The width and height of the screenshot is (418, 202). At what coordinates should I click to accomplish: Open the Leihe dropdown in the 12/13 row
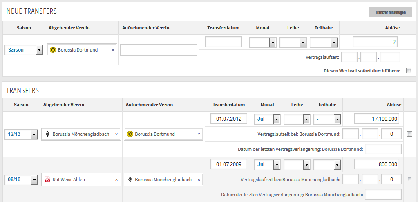click(297, 119)
